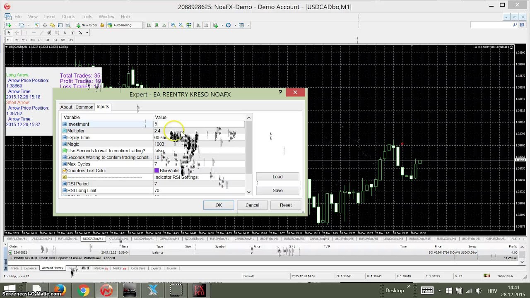Expand the Arrows objects dropdown arrow

coord(87,33)
